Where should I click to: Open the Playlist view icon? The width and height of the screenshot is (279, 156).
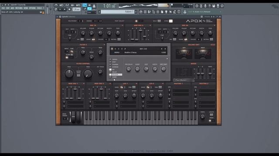(141, 12)
